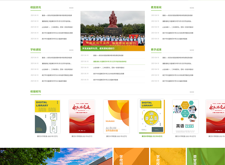Open caption 黄冈中学校报-2021年7月刊
225x165 pixels.
point(47,136)
